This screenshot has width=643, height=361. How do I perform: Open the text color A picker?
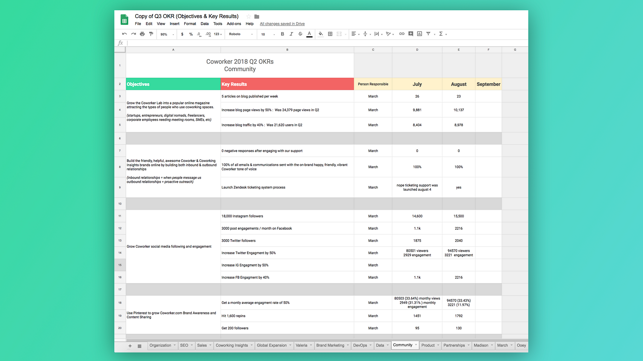pos(309,34)
